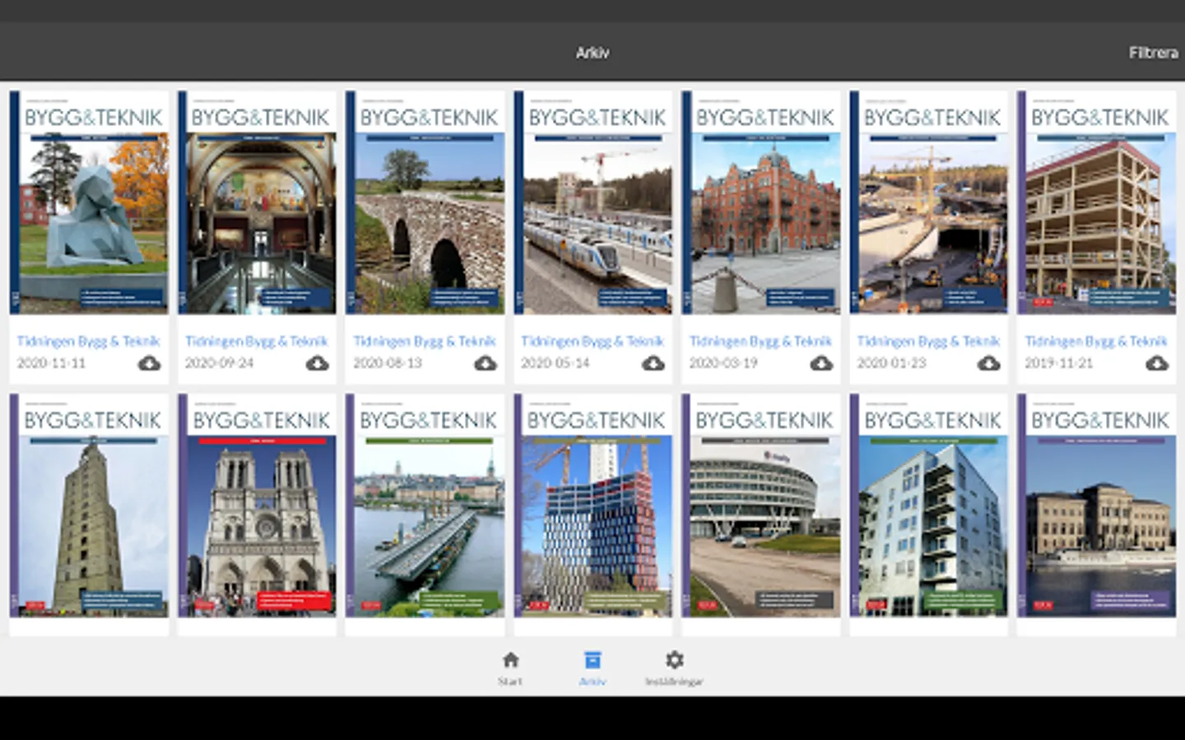1185x740 pixels.
Task: Download the 2020-11-11 issue via cloud icon
Action: (149, 363)
